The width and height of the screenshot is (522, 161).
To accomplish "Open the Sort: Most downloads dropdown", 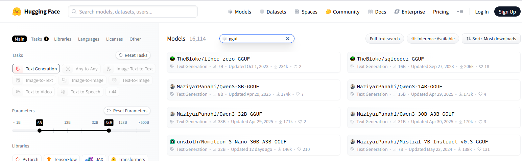I will (x=491, y=39).
